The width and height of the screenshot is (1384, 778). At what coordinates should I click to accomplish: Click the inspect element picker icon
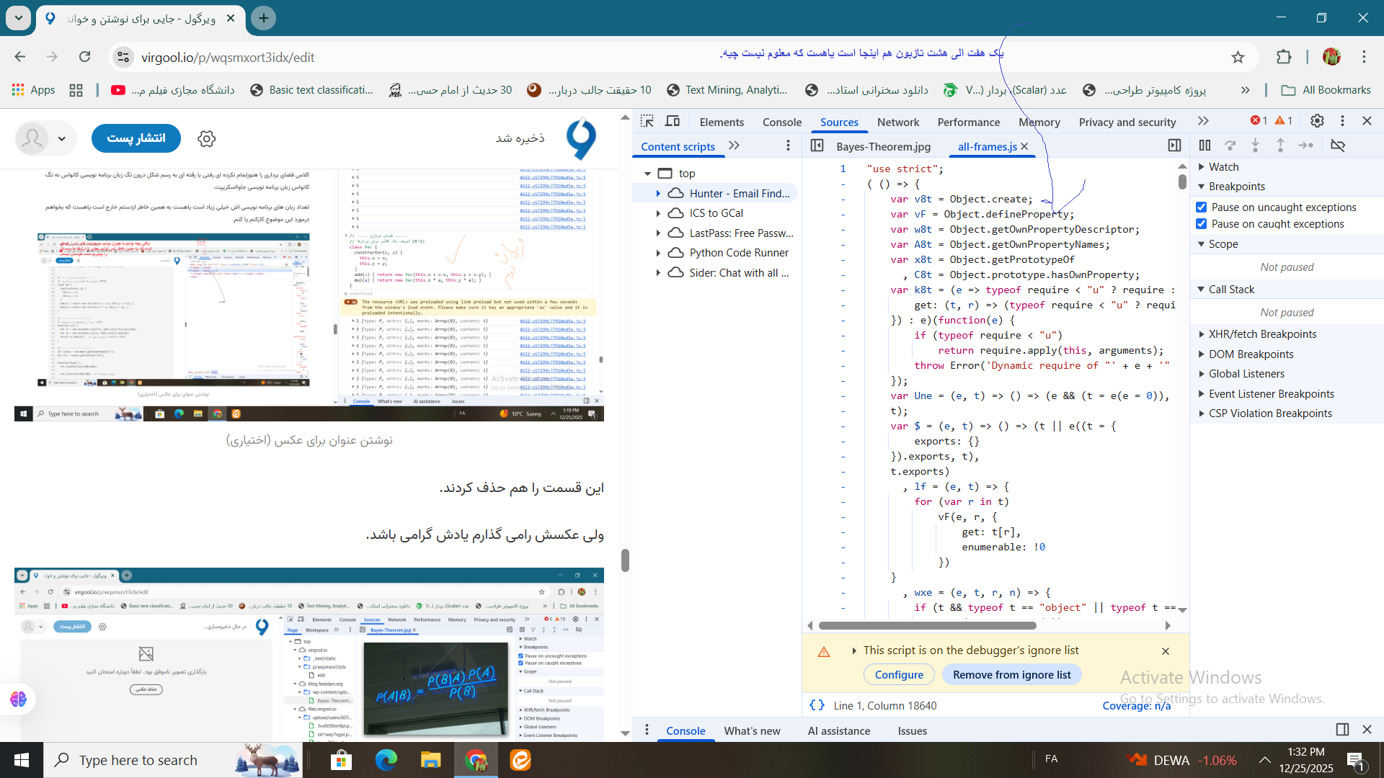point(647,121)
